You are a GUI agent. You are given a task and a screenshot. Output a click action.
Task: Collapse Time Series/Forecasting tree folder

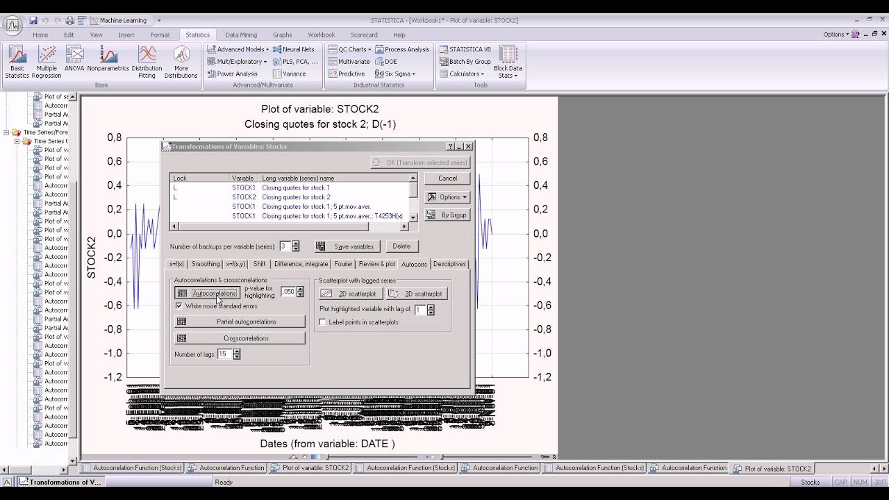(6, 132)
